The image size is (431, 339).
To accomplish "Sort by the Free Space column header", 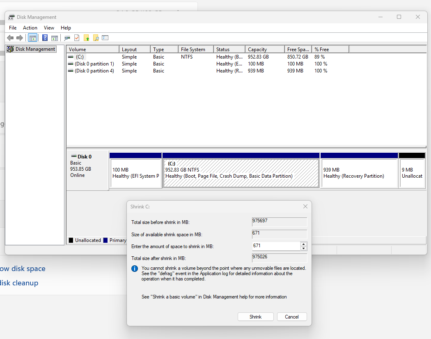I will coord(298,50).
